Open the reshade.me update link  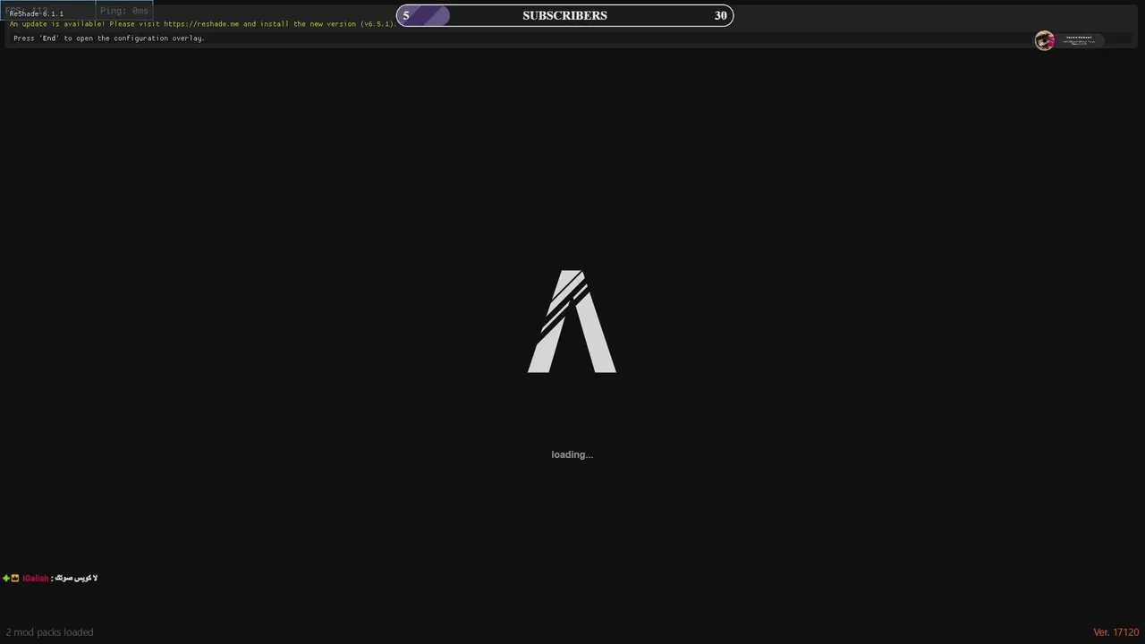[201, 24]
